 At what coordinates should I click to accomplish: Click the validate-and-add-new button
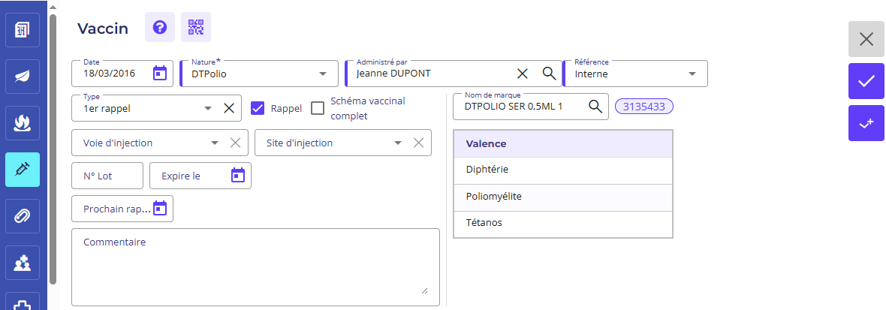tap(866, 123)
